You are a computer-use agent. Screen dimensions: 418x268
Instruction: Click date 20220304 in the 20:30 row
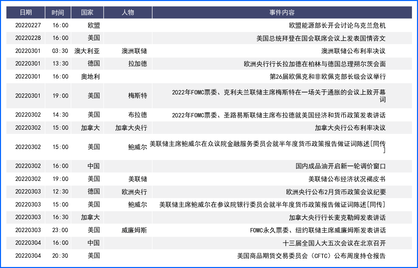coord(28,256)
